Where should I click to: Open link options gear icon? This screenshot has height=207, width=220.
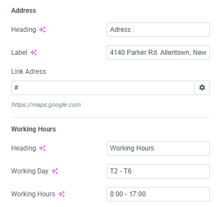click(202, 88)
